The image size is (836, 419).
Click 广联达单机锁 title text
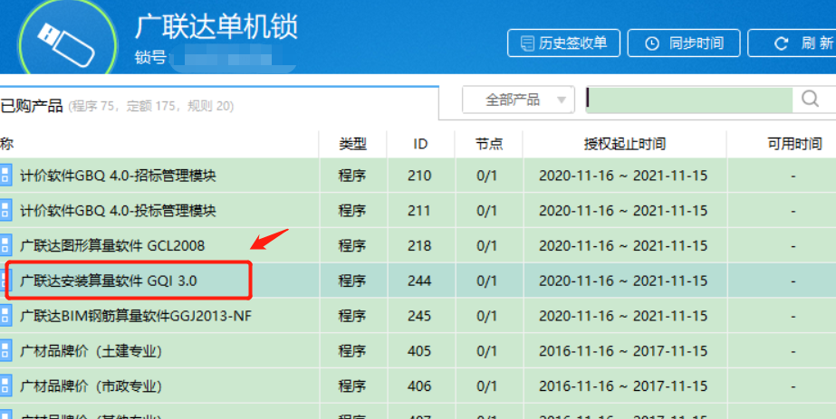[216, 26]
